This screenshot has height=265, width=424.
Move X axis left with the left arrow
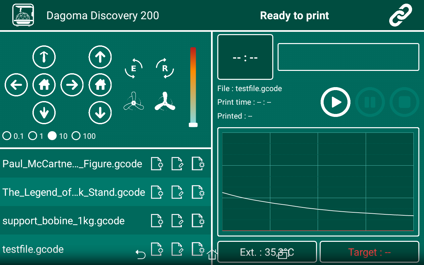coord(16,85)
